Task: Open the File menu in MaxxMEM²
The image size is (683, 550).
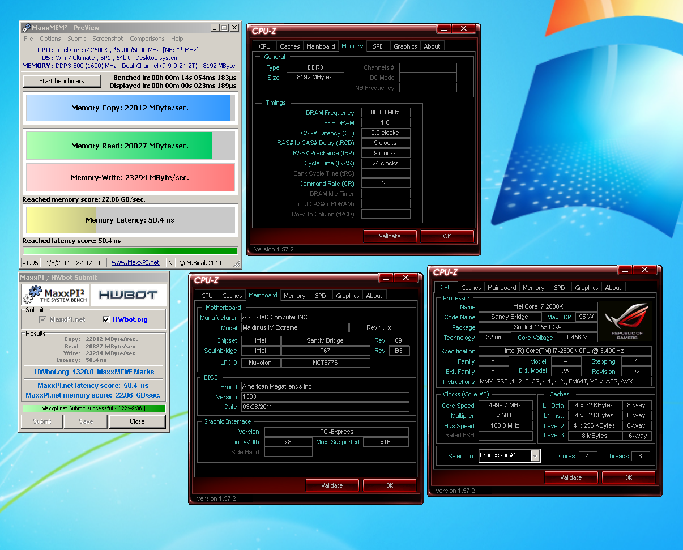Action: [x=28, y=39]
